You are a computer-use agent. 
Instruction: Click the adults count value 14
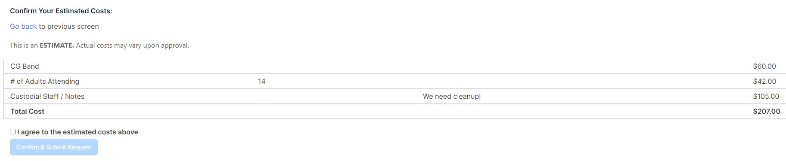(261, 81)
